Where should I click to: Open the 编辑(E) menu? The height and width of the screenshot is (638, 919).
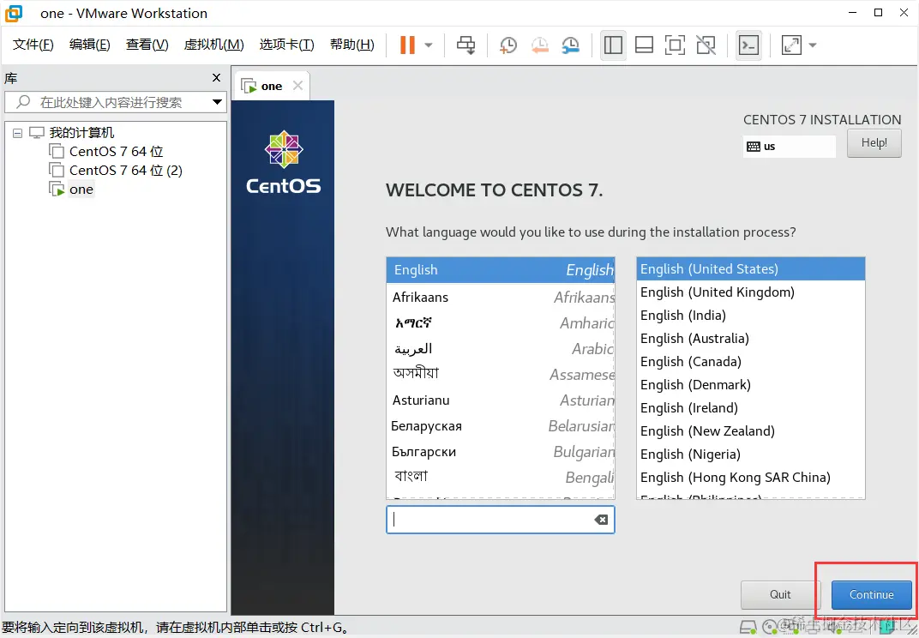(x=90, y=45)
